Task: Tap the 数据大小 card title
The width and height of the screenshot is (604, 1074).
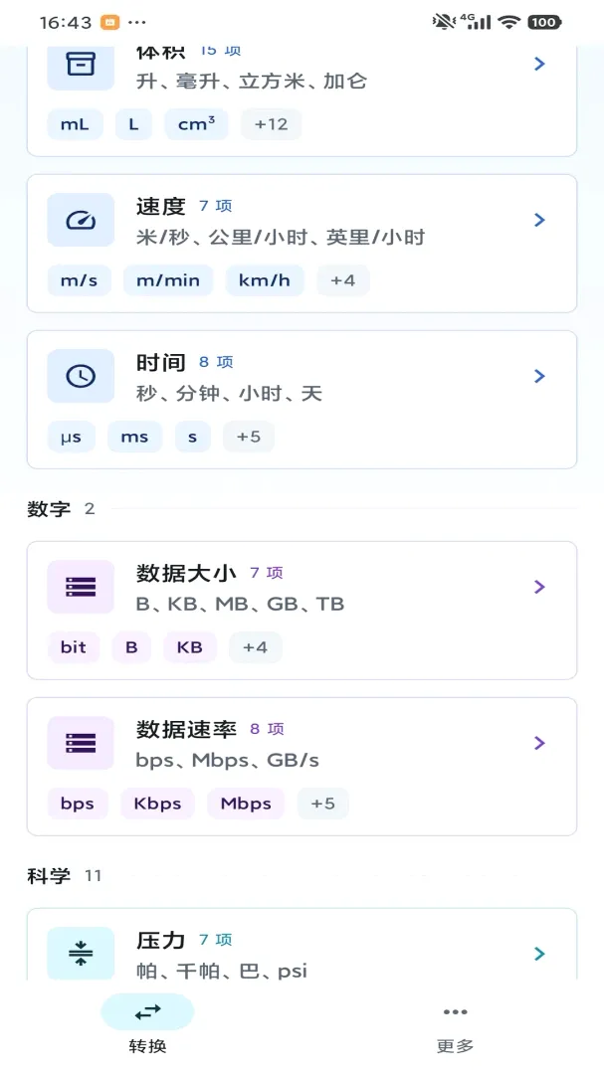Action: pyautogui.click(x=186, y=574)
